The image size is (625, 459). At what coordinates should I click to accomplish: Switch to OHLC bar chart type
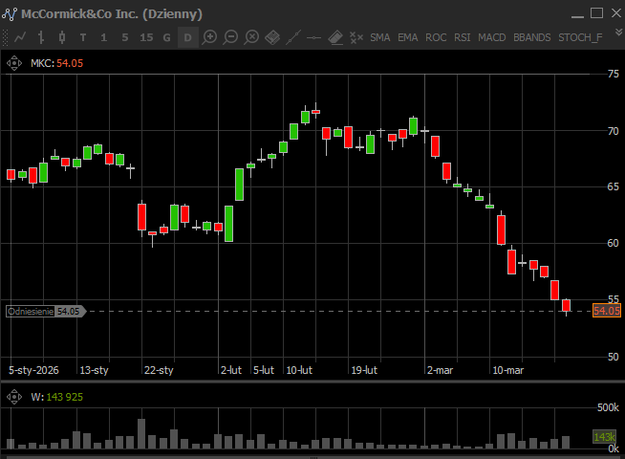(x=41, y=37)
